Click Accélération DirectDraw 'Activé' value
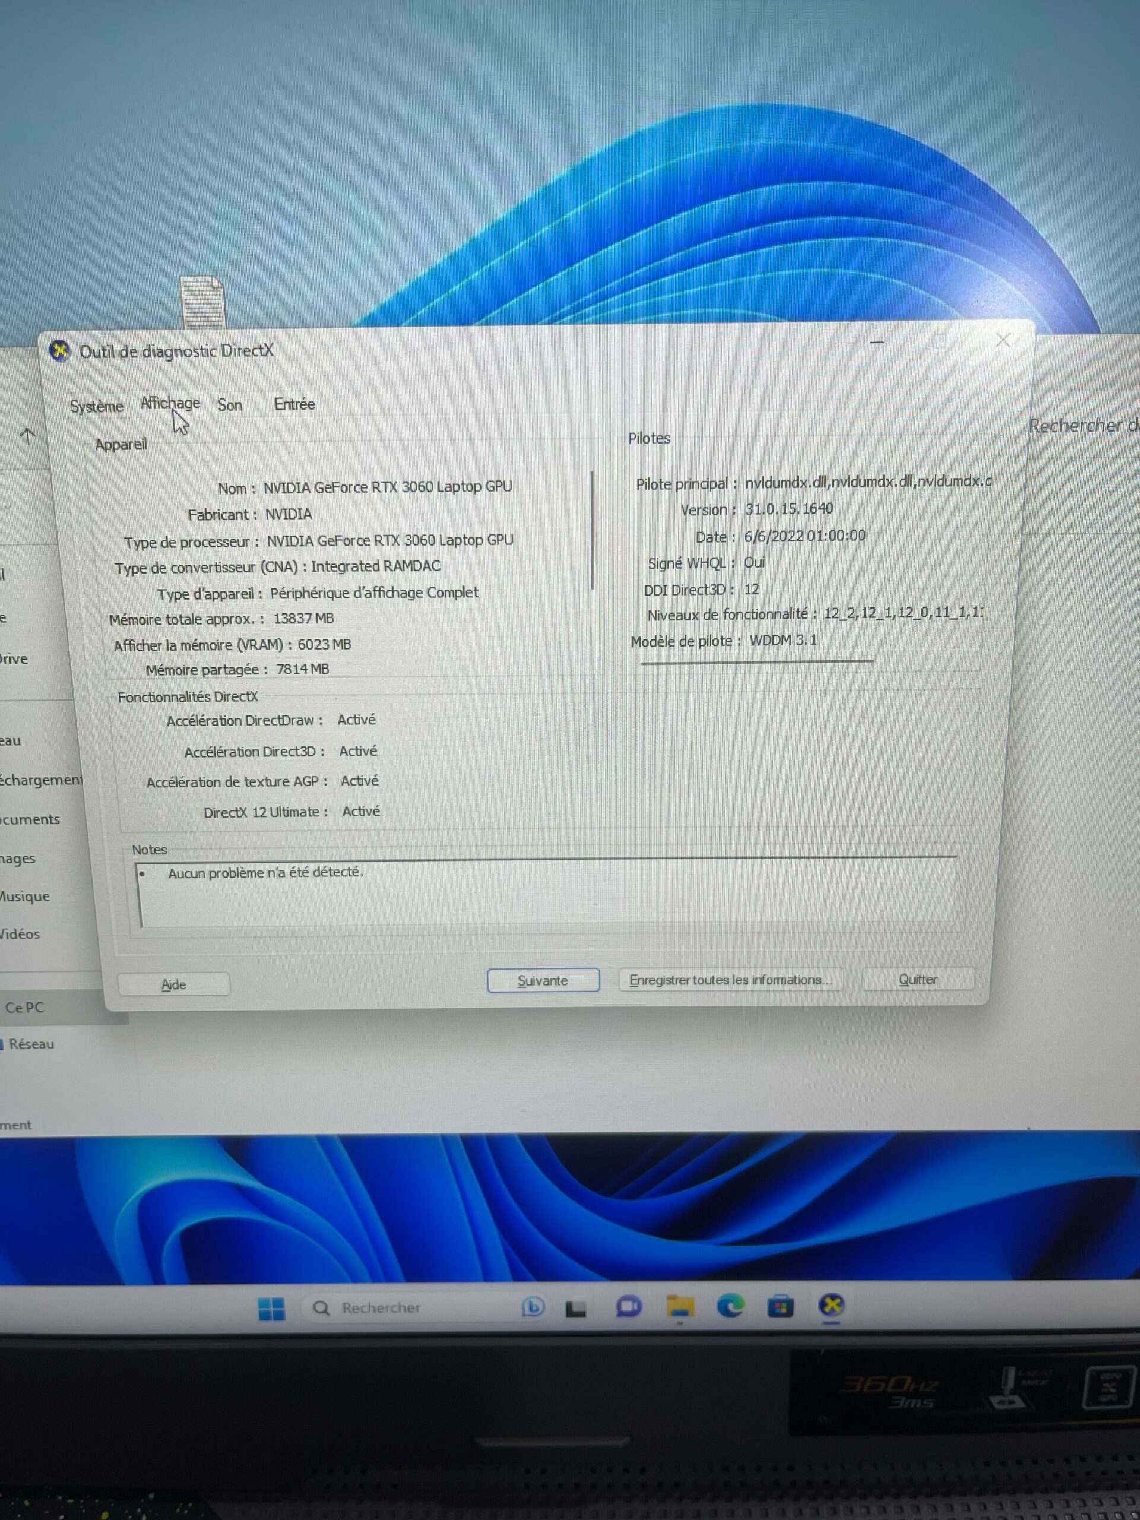Viewport: 1140px width, 1520px height. click(x=357, y=720)
